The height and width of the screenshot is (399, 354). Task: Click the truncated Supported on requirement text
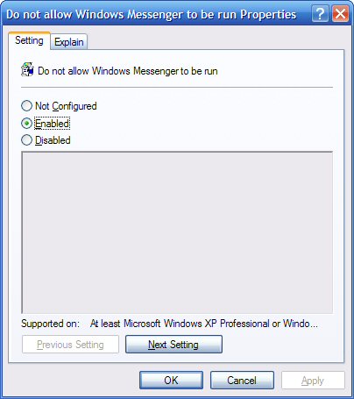pos(204,324)
